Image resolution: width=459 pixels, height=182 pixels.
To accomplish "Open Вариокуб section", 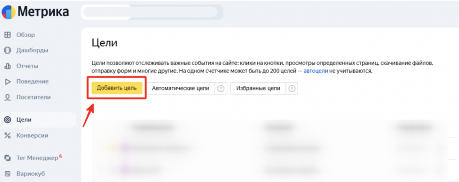I will point(31,174).
